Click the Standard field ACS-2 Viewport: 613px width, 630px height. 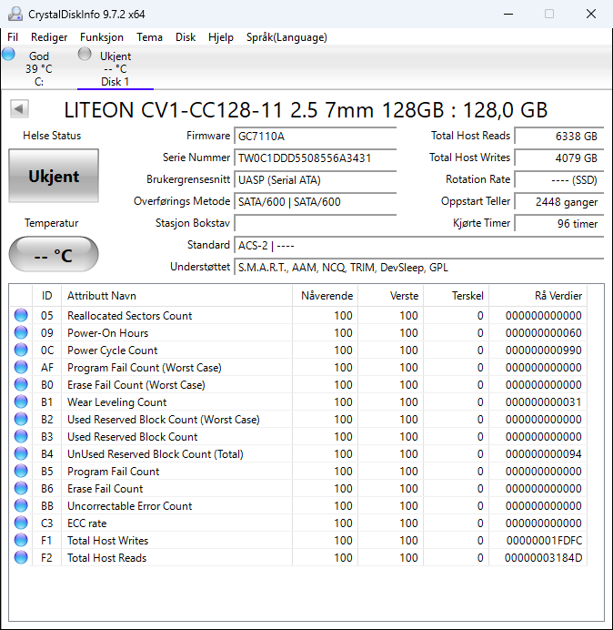(x=419, y=245)
